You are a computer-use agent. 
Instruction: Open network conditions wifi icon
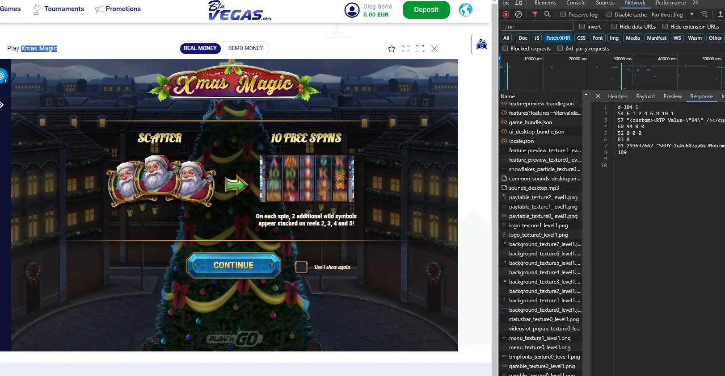click(x=704, y=14)
